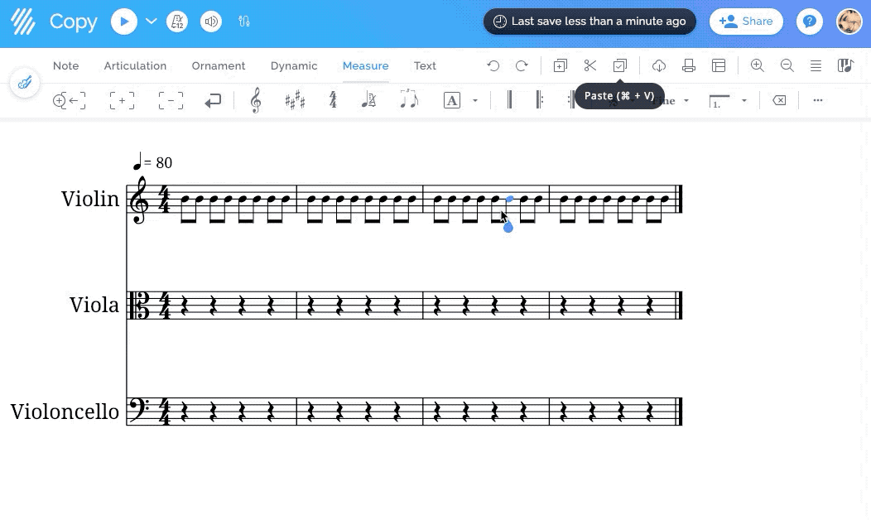This screenshot has height=520, width=871.
Task: Click the scissors cut icon
Action: pos(589,65)
